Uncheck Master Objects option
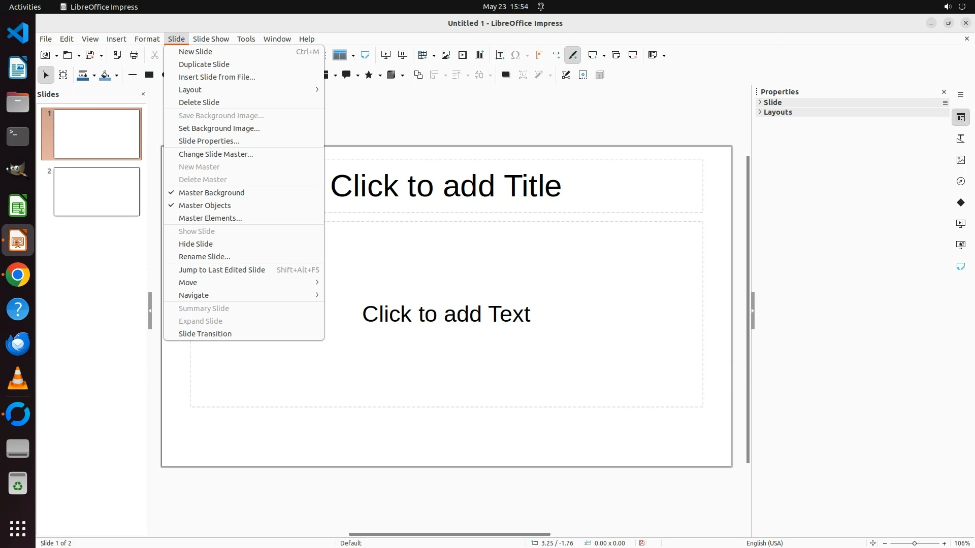The width and height of the screenshot is (975, 548). point(205,205)
